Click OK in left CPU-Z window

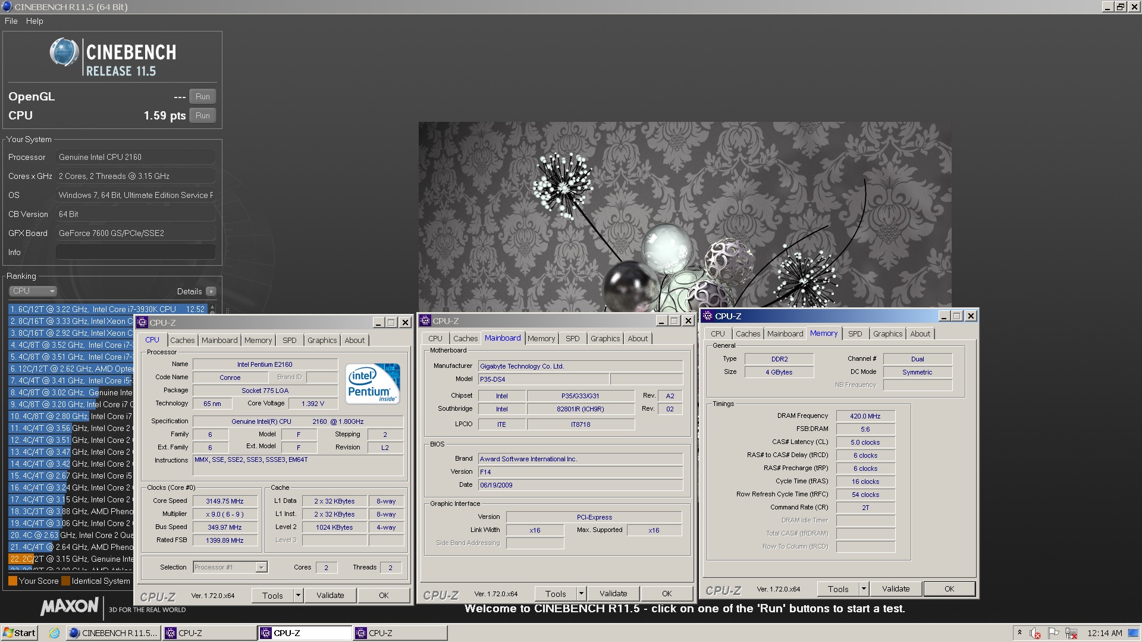pos(384,595)
